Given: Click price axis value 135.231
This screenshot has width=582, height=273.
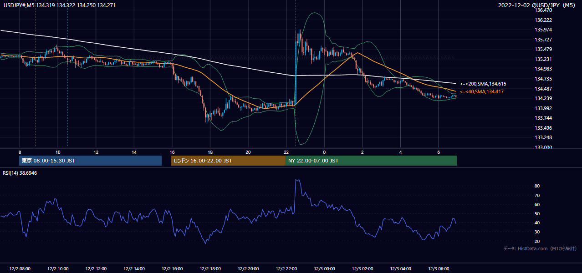Looking at the screenshot, I should click(x=543, y=59).
